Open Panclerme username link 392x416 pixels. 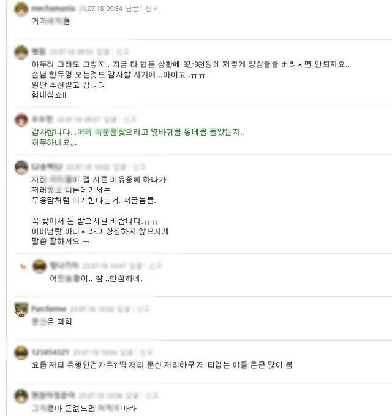pyautogui.click(x=49, y=309)
